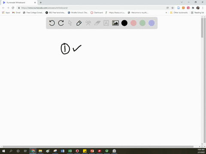The height and width of the screenshot is (154, 206).
Task: Open the Reading list panel
Action: (197, 12)
